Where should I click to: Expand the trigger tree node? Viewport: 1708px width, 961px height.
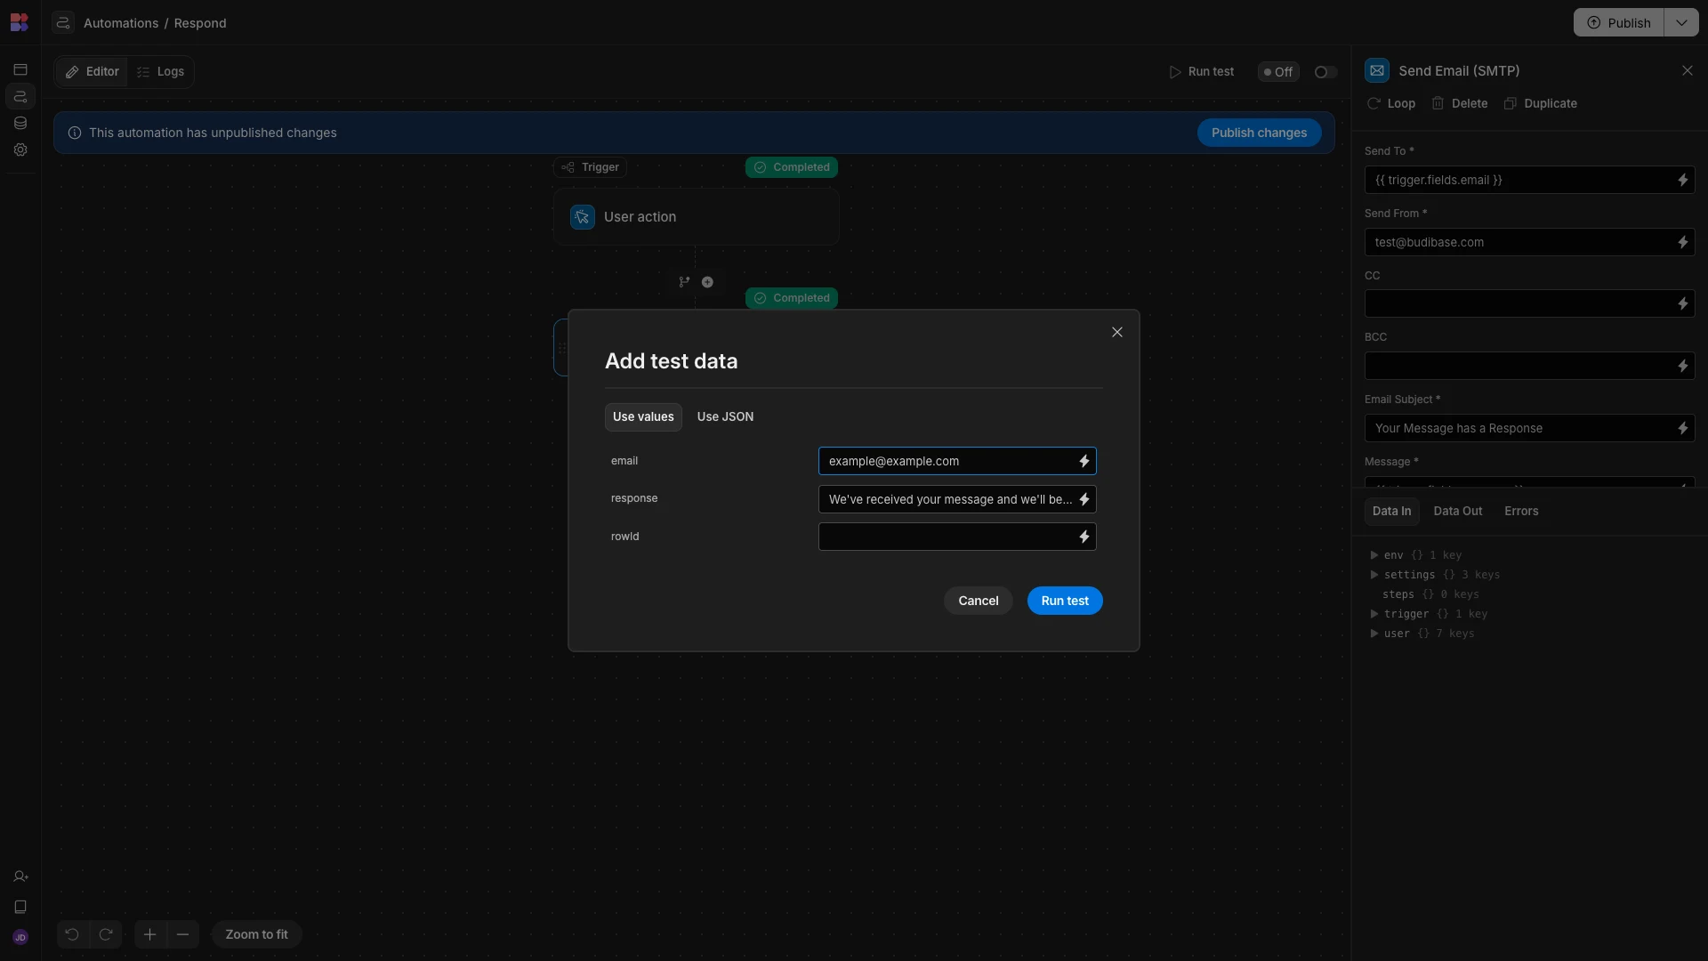coord(1374,614)
